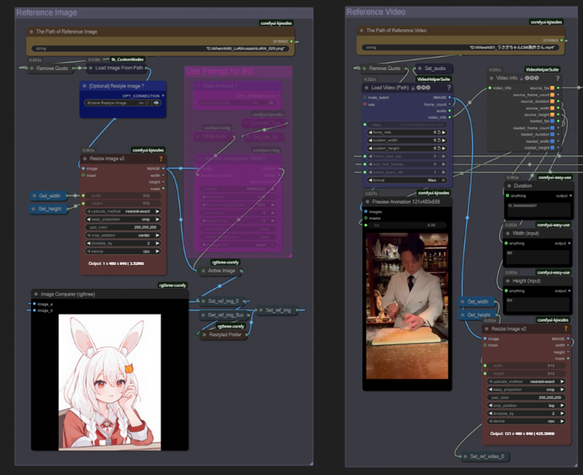The image size is (583, 475).
Task: Click reset icon in custom_height field
Action: click(439, 148)
